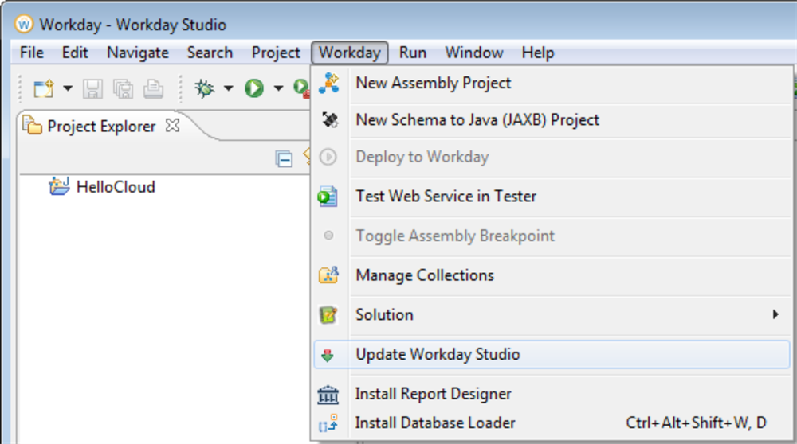Choose Install Database Loader
Viewport: 797px width, 444px height.
(x=552, y=423)
